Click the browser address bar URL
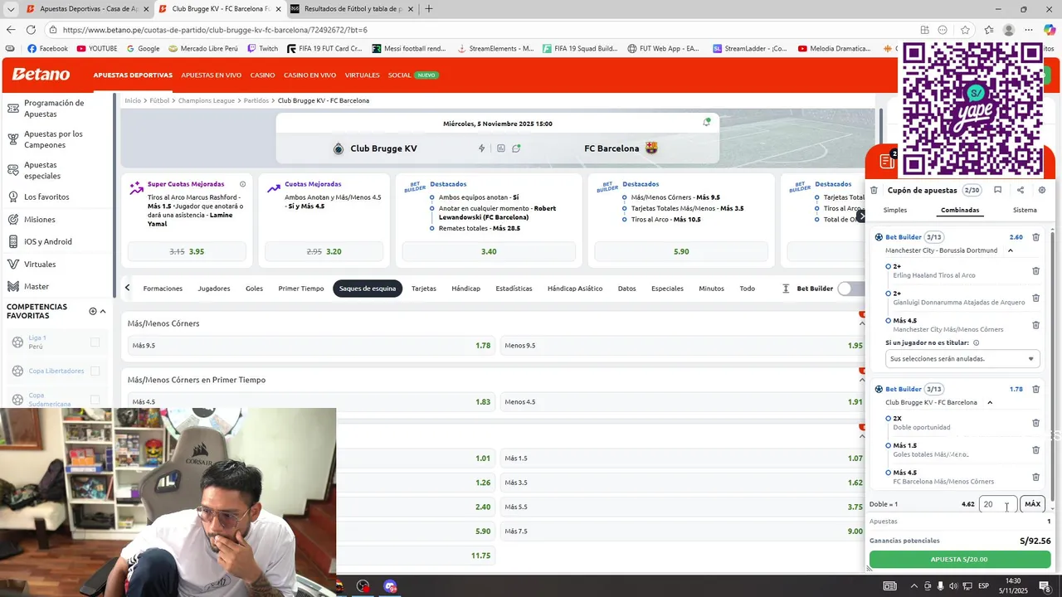The image size is (1062, 597). pos(215,30)
